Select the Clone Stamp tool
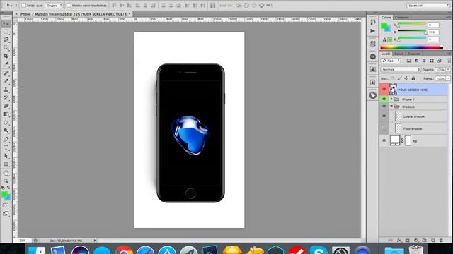Image resolution: width=453 pixels, height=254 pixels. [x=6, y=90]
